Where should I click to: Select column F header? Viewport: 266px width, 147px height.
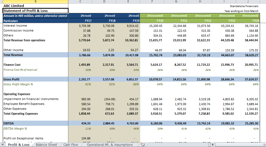pyautogui.click(x=152, y=2)
